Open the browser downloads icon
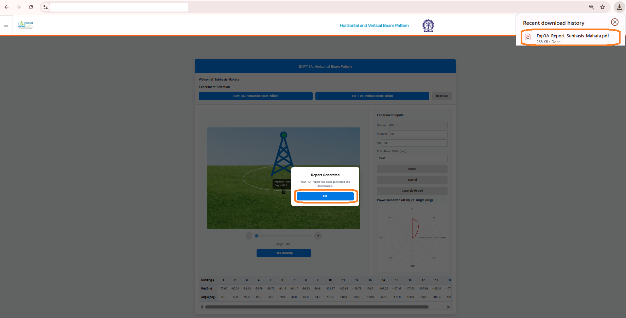This screenshot has height=318, width=626. pos(620,7)
